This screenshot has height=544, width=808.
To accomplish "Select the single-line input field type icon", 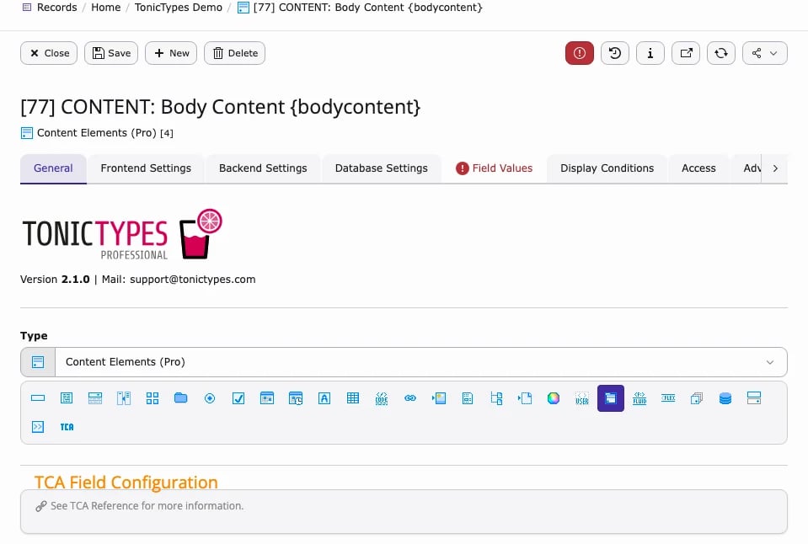I will (x=38, y=398).
